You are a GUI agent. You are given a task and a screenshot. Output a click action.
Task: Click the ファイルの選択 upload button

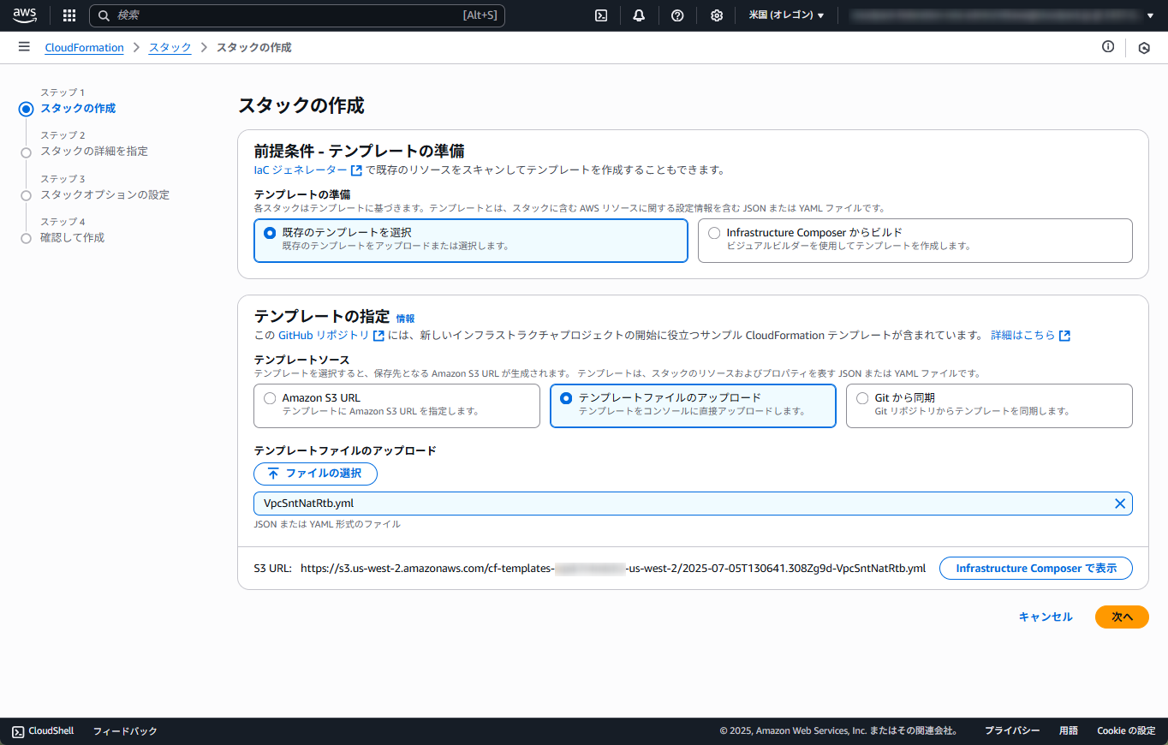315,474
